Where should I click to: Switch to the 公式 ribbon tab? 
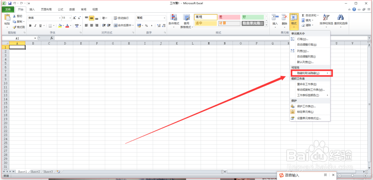pyautogui.click(x=60, y=10)
